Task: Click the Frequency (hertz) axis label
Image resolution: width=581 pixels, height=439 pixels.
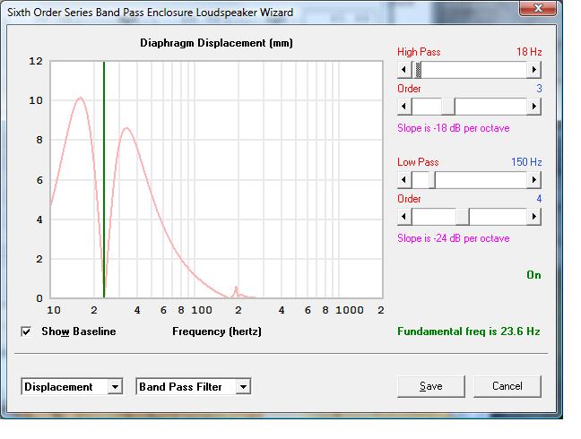Action: [x=217, y=331]
